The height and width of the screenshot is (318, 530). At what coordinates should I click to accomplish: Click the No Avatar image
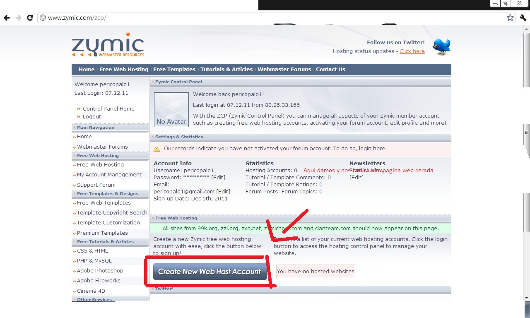(x=171, y=109)
